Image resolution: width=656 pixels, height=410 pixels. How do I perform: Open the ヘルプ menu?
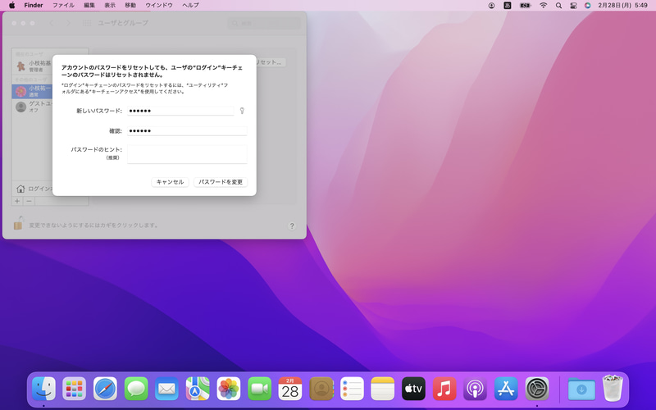click(x=190, y=6)
